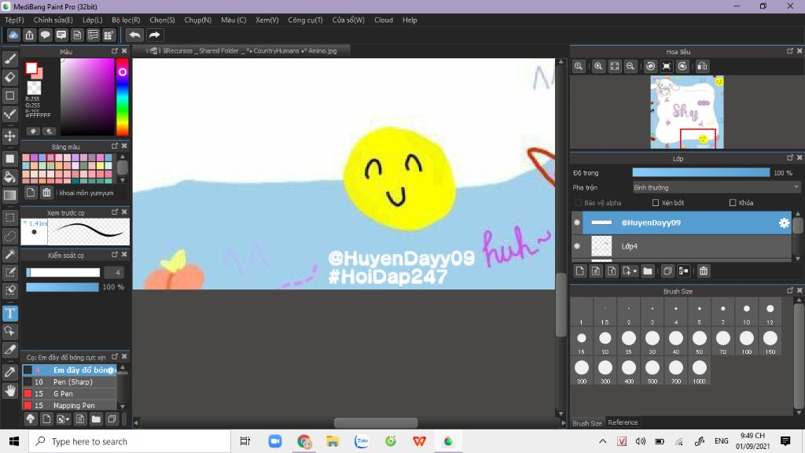
Task: Choose the Mapping Pen brush
Action: point(70,406)
